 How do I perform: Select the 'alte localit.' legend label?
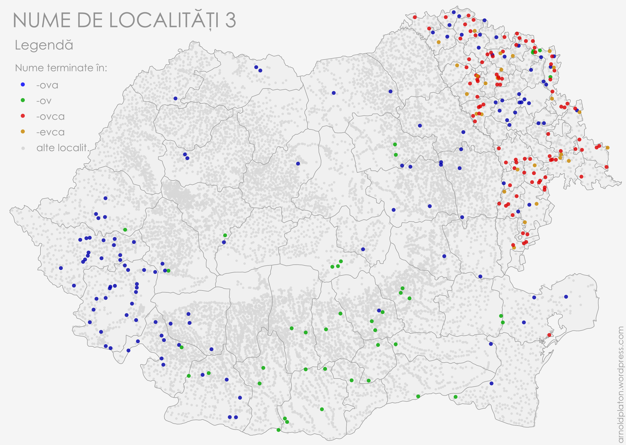63,148
